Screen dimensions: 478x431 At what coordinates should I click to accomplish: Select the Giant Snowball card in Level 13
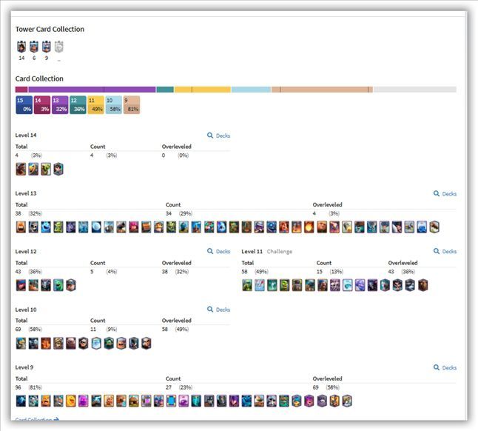pyautogui.click(x=96, y=227)
